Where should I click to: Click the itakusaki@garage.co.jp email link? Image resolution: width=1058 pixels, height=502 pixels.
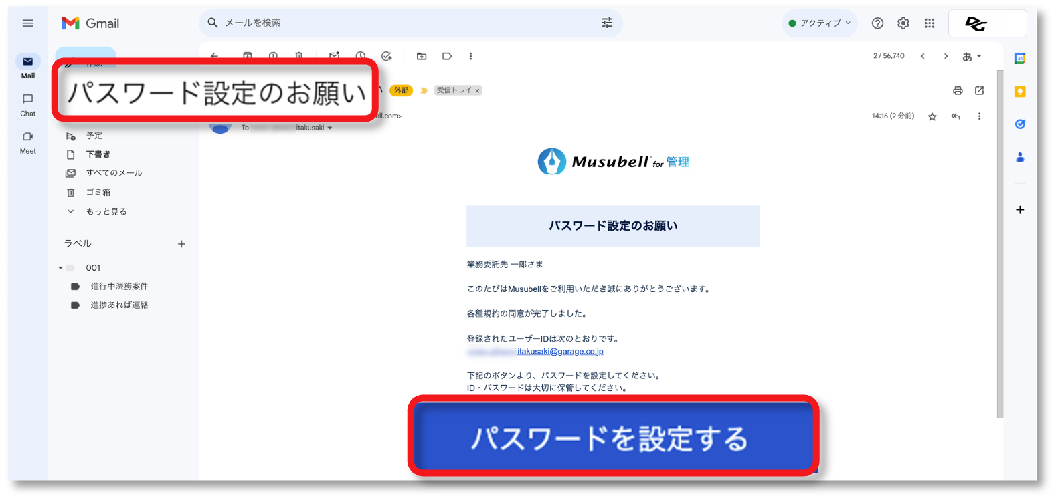tap(559, 352)
